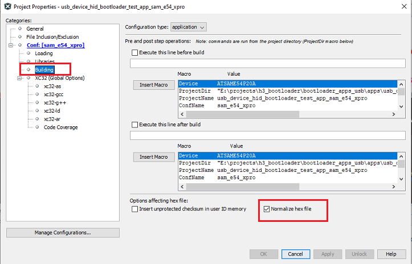
Task: Collapse the XC32 (Global Options) tree node
Action: (21, 78)
